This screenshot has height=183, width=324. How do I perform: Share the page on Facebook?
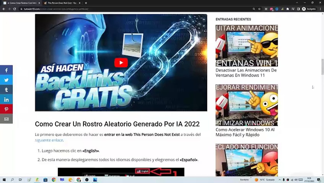coord(6,70)
